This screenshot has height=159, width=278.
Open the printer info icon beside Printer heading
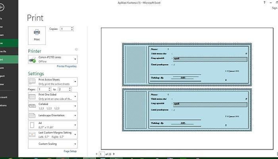pos(76,49)
